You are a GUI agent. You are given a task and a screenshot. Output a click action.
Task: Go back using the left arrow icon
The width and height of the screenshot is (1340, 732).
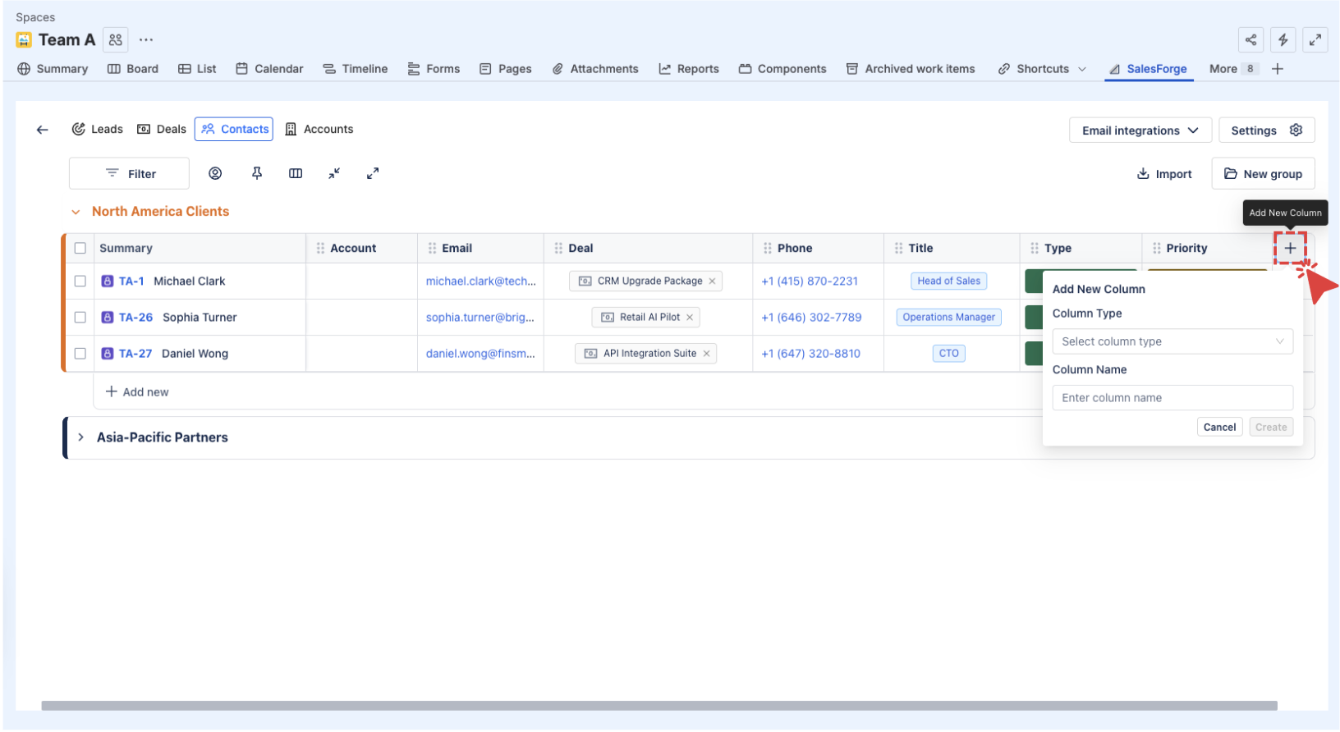[43, 130]
